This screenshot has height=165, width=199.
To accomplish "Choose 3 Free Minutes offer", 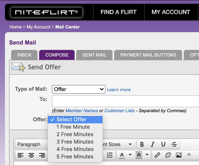I will click(x=75, y=142).
